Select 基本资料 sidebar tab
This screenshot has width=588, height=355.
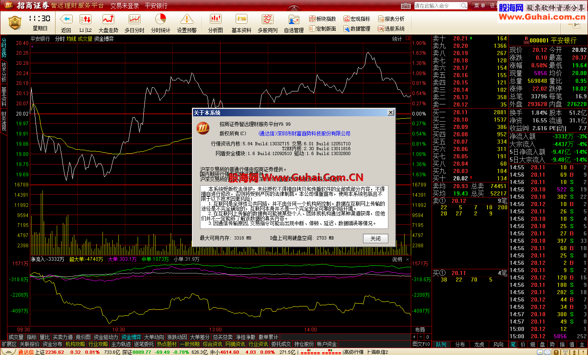[x=4, y=97]
